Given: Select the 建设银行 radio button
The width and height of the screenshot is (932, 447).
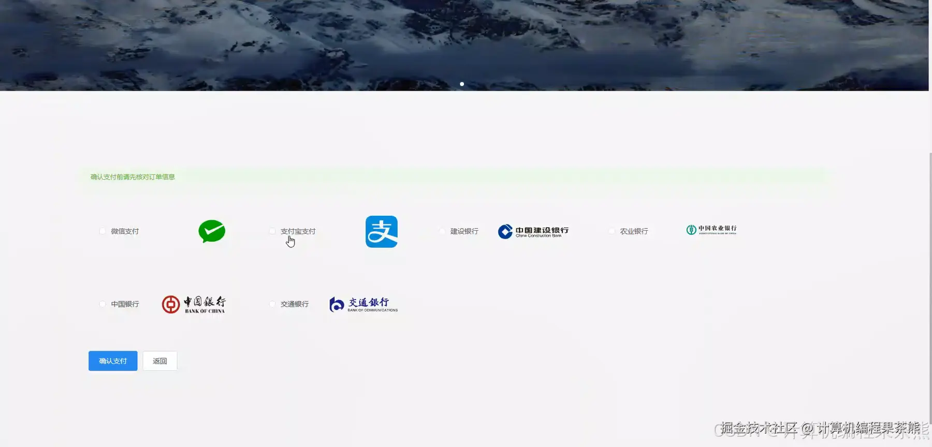Looking at the screenshot, I should tap(442, 231).
